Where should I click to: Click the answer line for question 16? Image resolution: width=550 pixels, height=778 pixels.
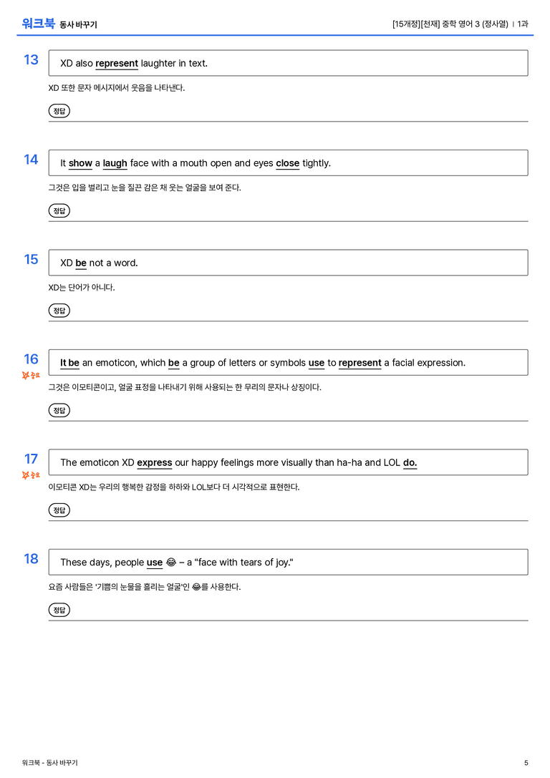pyautogui.click(x=299, y=412)
